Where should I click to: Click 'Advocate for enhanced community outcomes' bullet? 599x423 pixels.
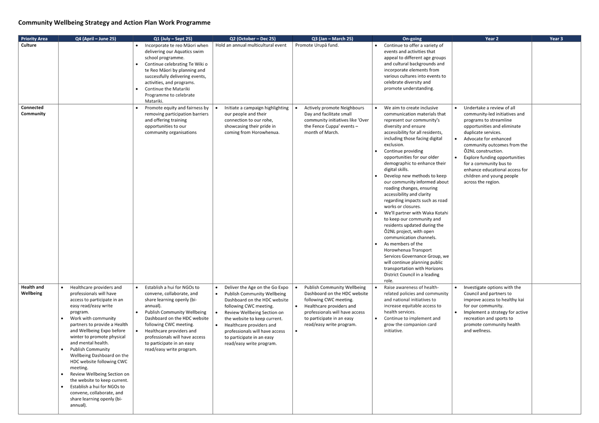tap(495, 145)
